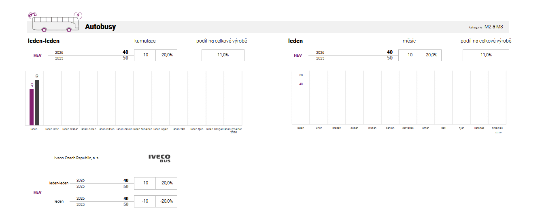Click the IVECO BUS logo
542x218 pixels.
point(159,158)
